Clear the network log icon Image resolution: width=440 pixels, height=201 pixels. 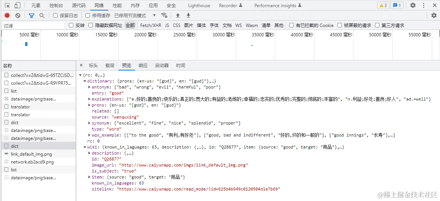tap(18, 15)
